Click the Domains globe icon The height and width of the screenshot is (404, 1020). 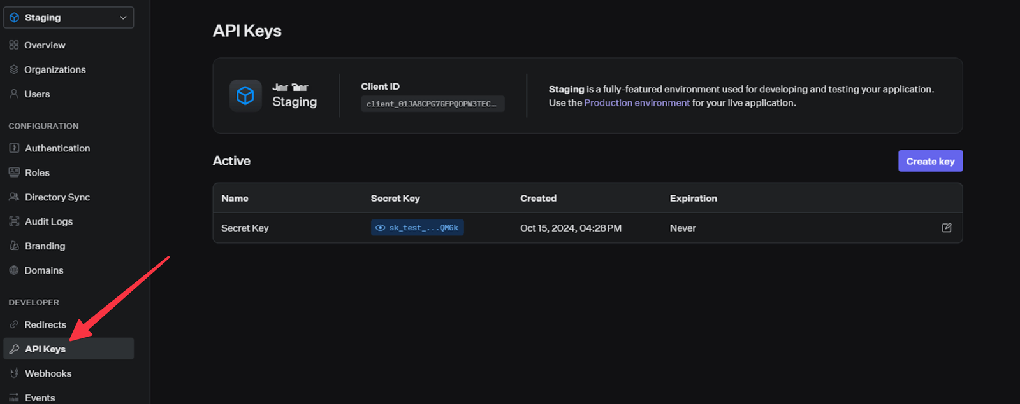pyautogui.click(x=14, y=270)
